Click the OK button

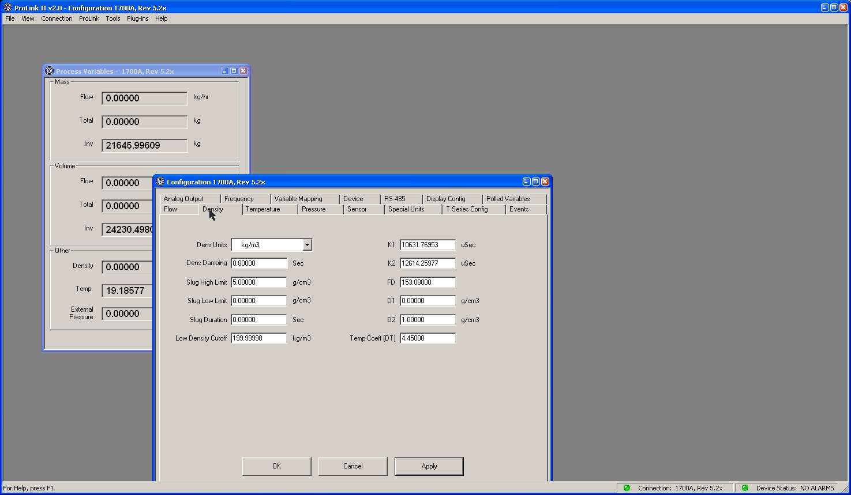click(x=276, y=466)
